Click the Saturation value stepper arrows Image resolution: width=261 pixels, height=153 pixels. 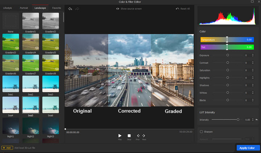[253, 70]
